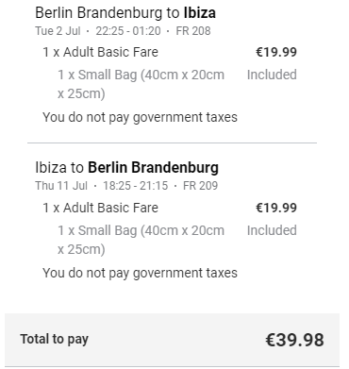This screenshot has width=349, height=369.
Task: Select the Tue 2 Jul flight details line
Action: pyautogui.click(x=123, y=31)
